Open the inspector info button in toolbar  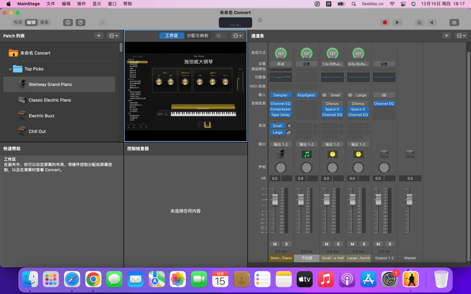(x=68, y=23)
